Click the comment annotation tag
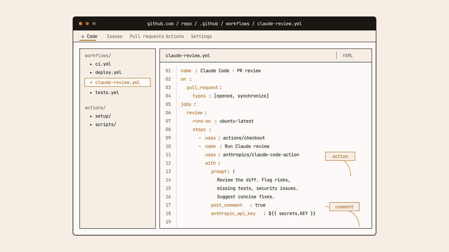The height and width of the screenshot is (252, 449). tap(344, 207)
